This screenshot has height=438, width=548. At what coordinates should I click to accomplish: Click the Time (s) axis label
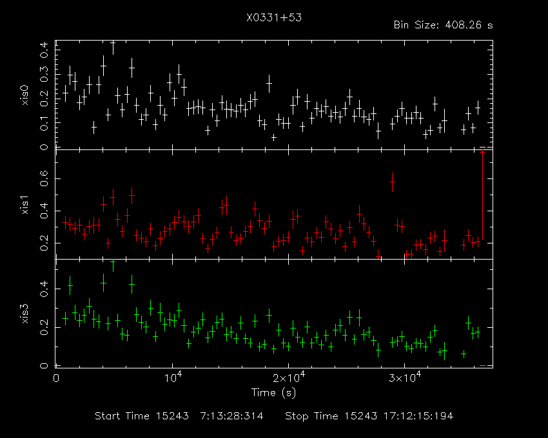click(273, 393)
